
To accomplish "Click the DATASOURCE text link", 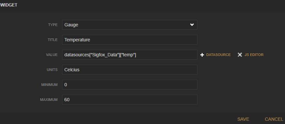I will click(x=218, y=55).
